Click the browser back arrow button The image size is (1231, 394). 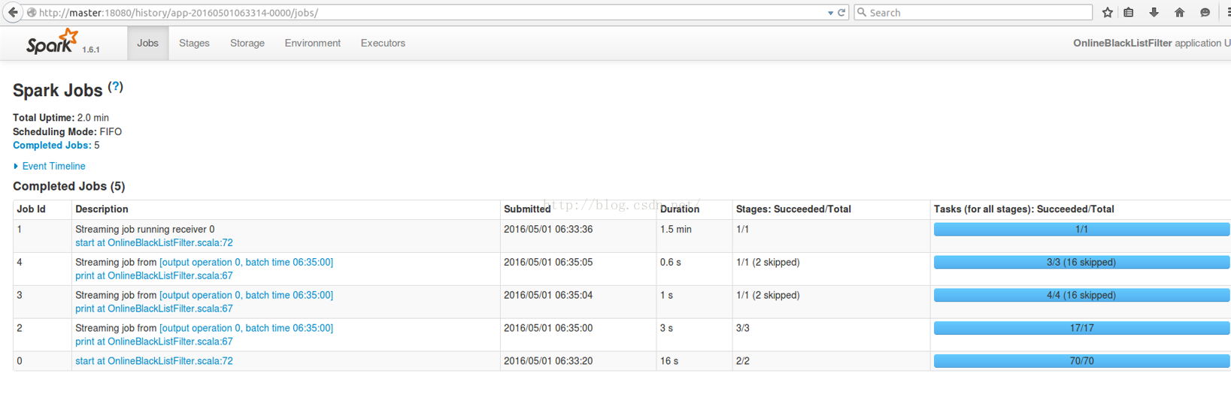13,12
